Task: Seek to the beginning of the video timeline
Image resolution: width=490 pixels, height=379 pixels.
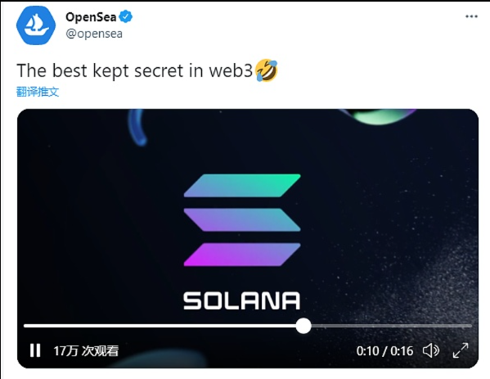Action: [25, 326]
